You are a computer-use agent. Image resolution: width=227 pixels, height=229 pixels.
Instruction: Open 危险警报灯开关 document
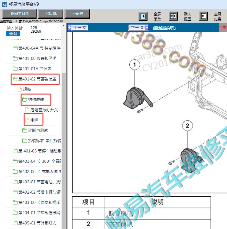point(42,110)
